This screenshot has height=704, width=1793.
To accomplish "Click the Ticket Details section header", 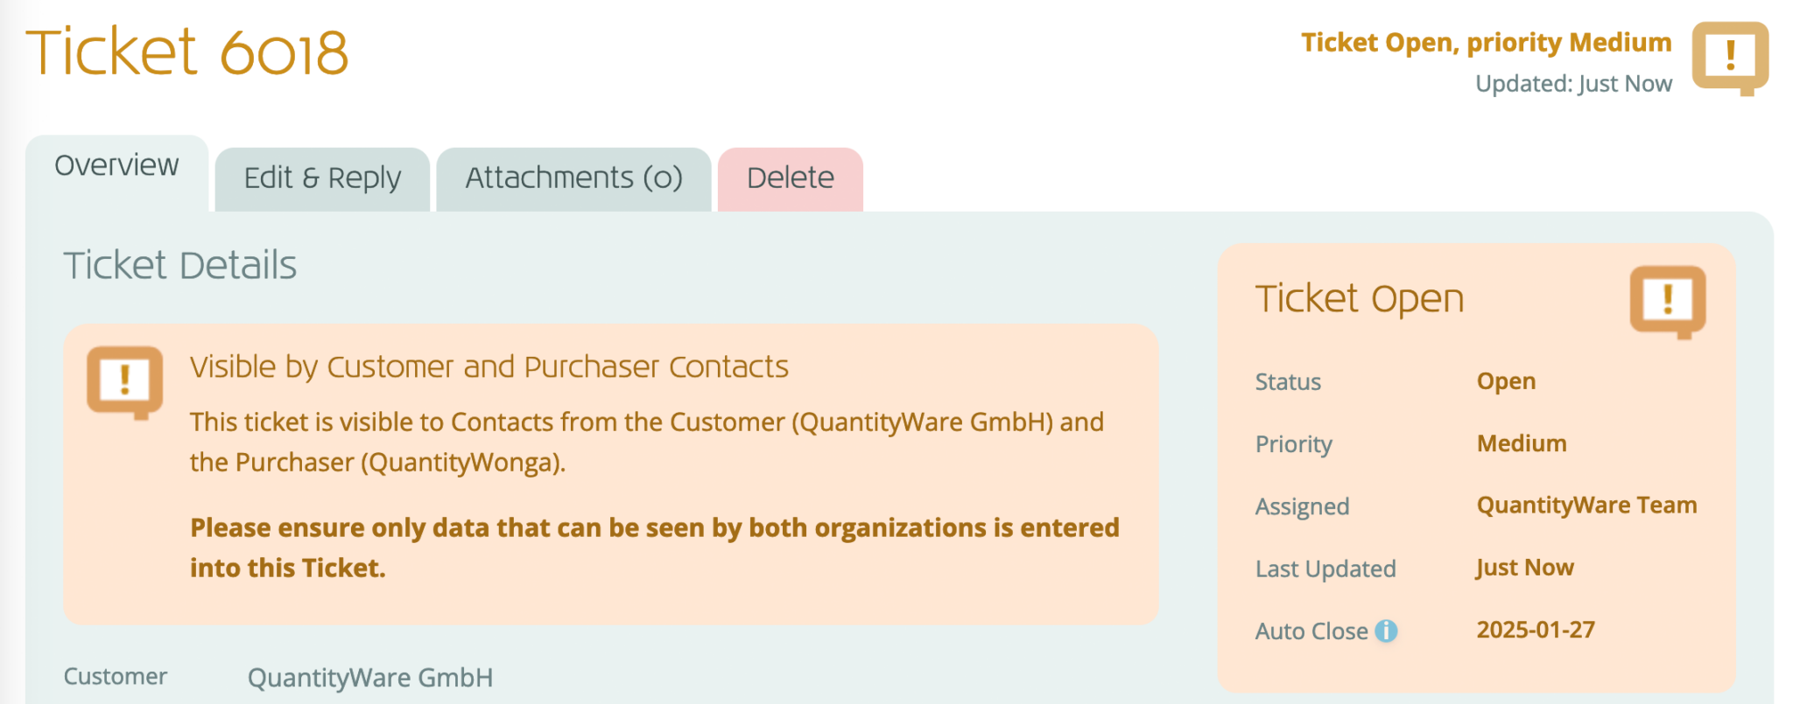I will click(180, 265).
